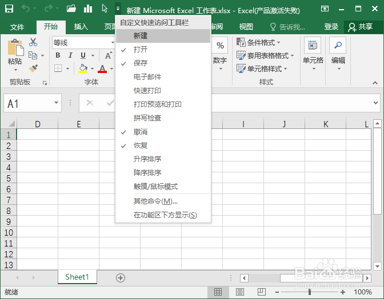The height and width of the screenshot is (299, 384).
Task: Enable 打印预览和打印 in quick access menu
Action: (163, 104)
